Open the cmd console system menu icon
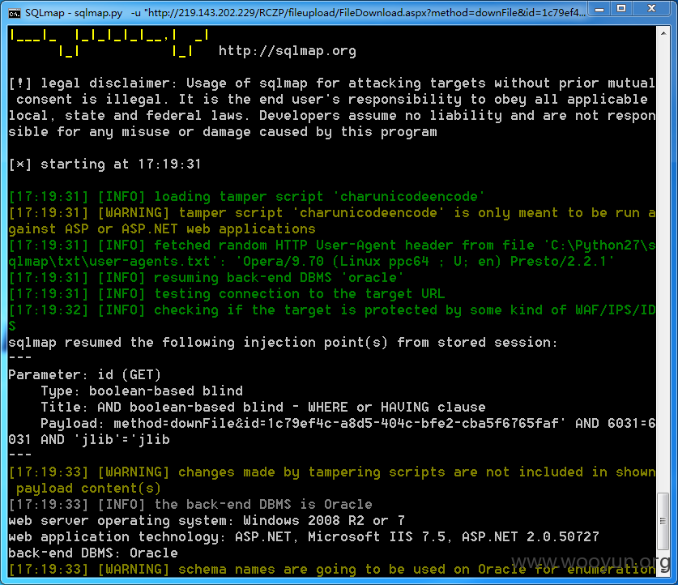 [x=15, y=13]
